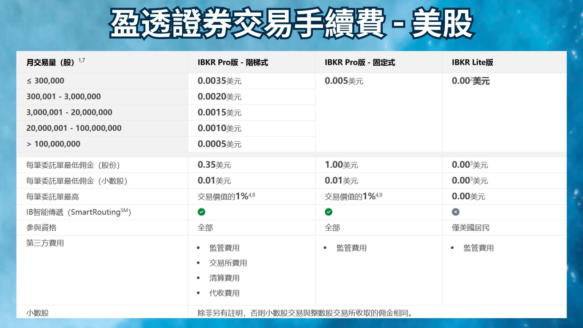583x328 pixels.
Task: Click the green checkmark under IBKR Pro階梯式 column
Action: point(201,212)
